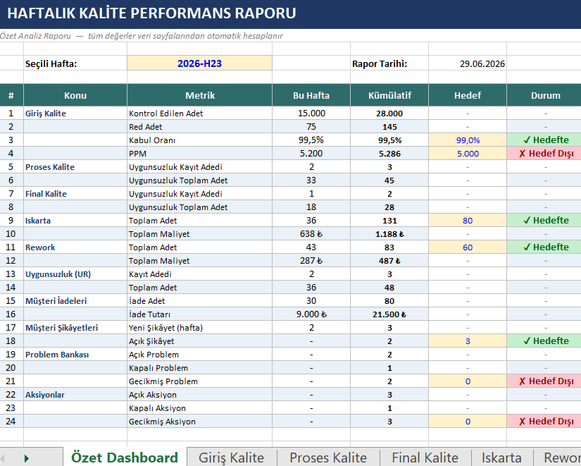Click the sheet tab scroll right arrow
Image resolution: width=581 pixels, height=466 pixels.
pos(26,458)
